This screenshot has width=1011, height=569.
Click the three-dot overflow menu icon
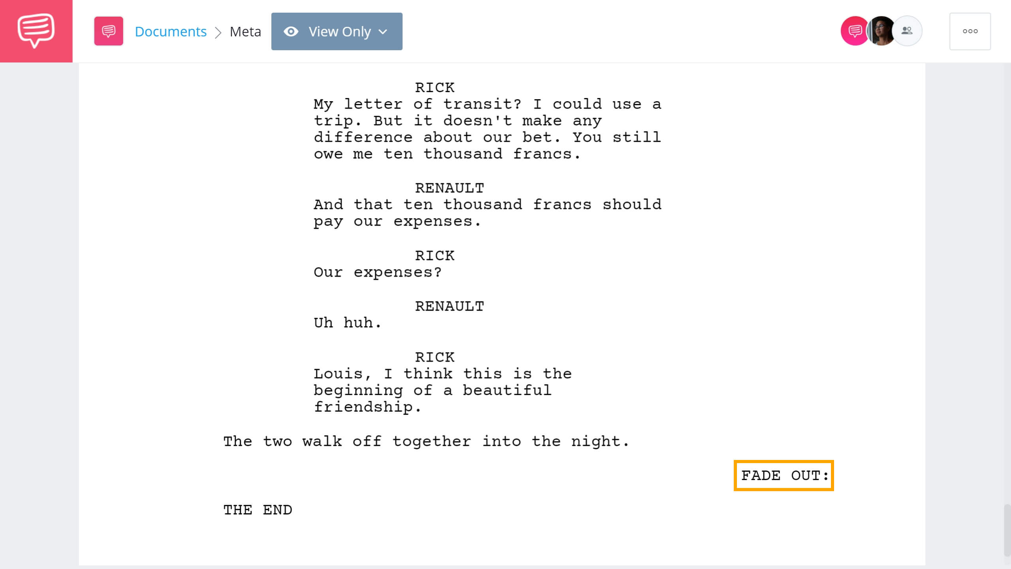[970, 31]
